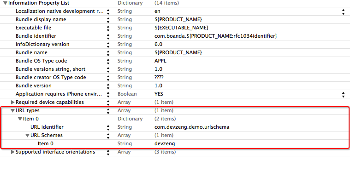The height and width of the screenshot is (177, 350).
Task: Click the ???? creator code value
Action: click(x=159, y=77)
